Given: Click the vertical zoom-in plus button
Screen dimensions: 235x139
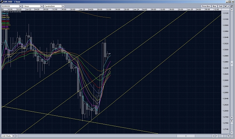Looking at the screenshot, I should (232, 121).
